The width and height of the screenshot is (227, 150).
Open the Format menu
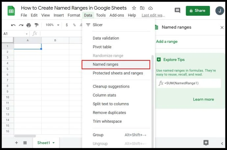[74, 15]
